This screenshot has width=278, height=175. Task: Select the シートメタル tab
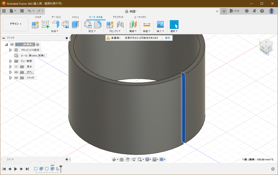point(96,17)
